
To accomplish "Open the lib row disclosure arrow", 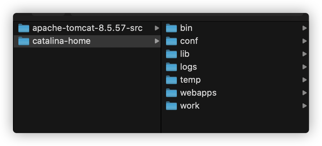I will coord(305,54).
